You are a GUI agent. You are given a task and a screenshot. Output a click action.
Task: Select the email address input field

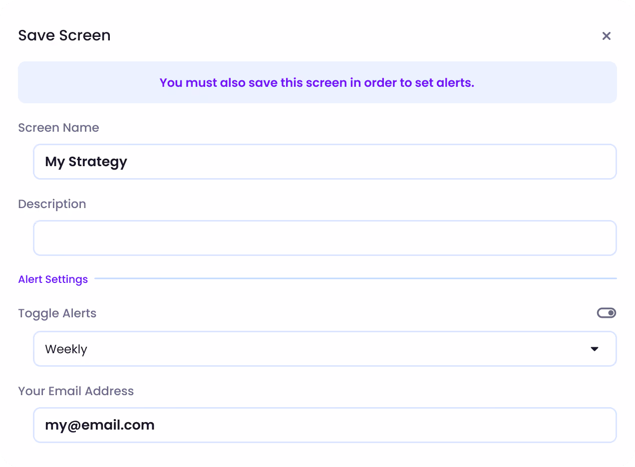325,425
